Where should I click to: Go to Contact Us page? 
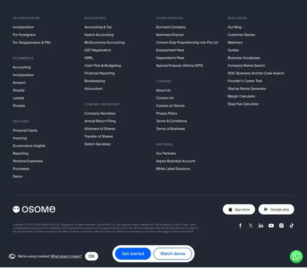165,98
